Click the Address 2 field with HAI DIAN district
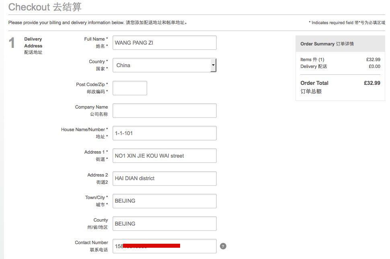The image size is (390, 259). click(164, 179)
